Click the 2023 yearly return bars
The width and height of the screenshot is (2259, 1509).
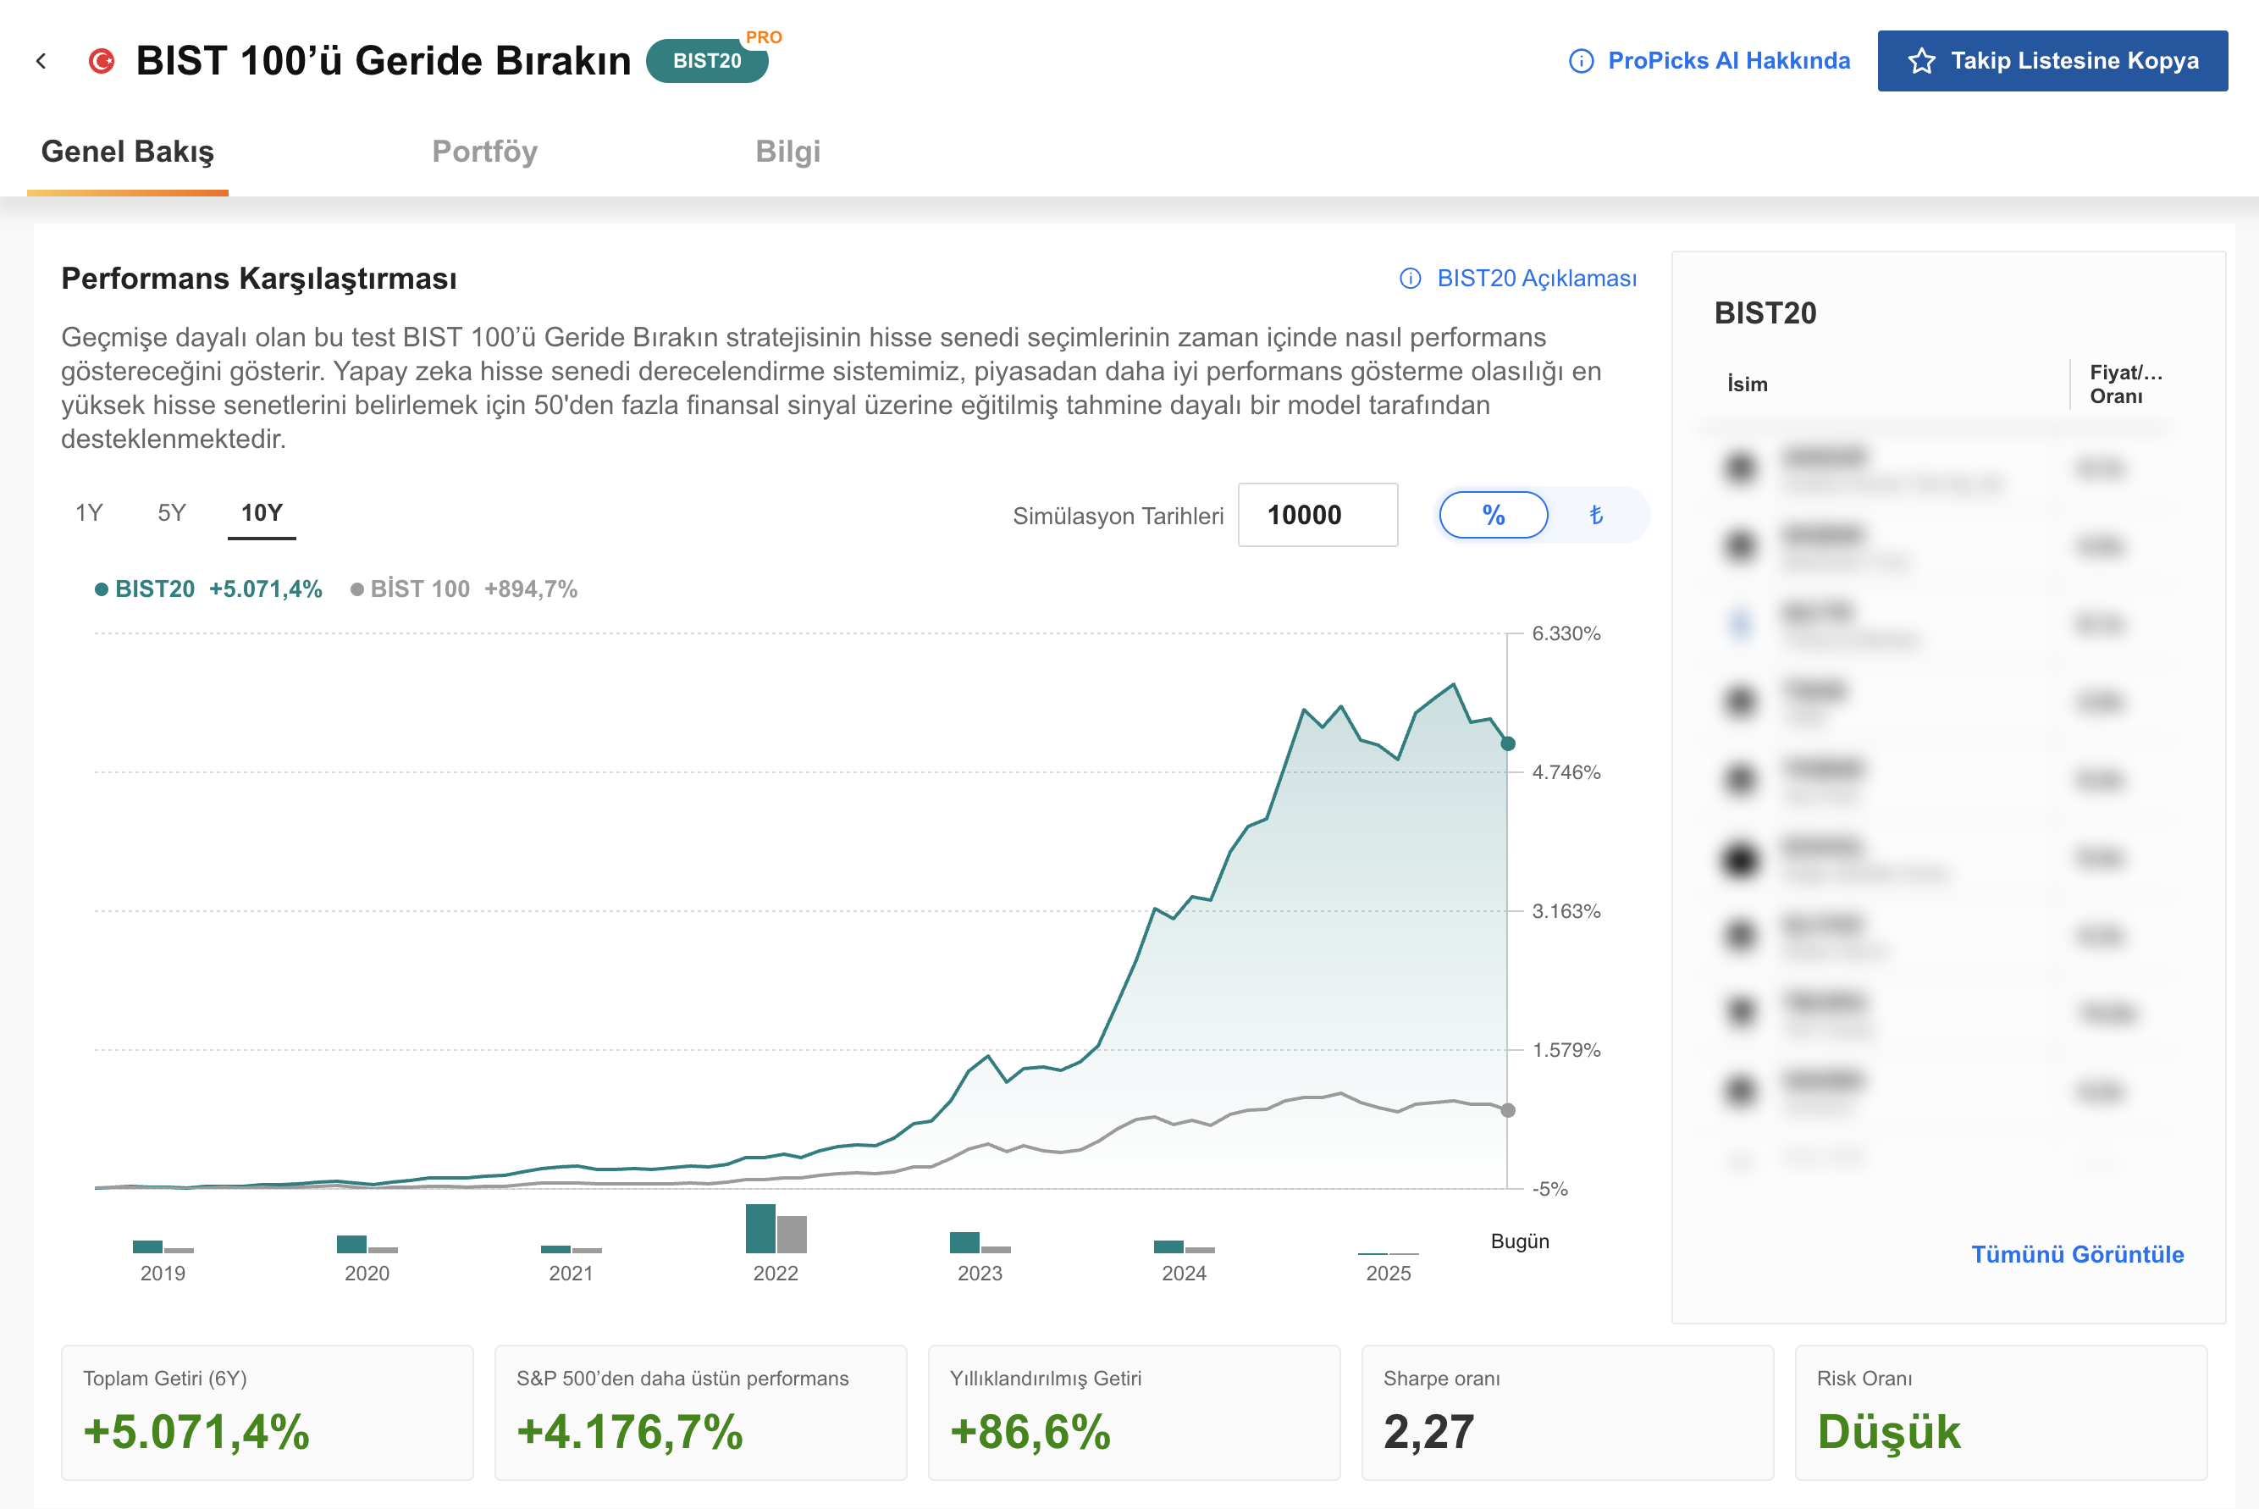click(980, 1242)
